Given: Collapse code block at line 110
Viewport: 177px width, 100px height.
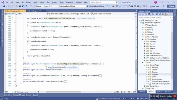Looking at the screenshot, I should point(15,22).
